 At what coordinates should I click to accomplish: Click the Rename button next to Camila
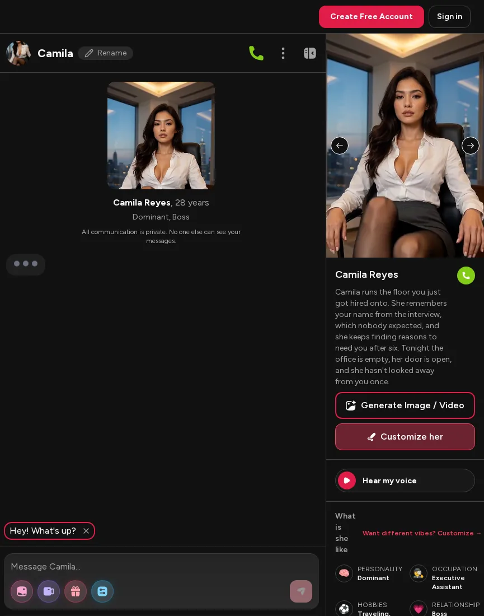(x=106, y=53)
